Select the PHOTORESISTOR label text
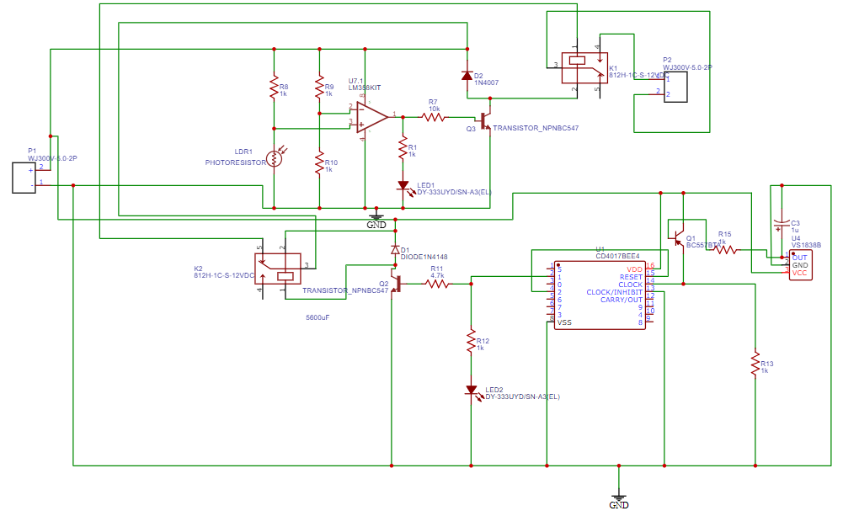The height and width of the screenshot is (516, 843). (x=236, y=162)
